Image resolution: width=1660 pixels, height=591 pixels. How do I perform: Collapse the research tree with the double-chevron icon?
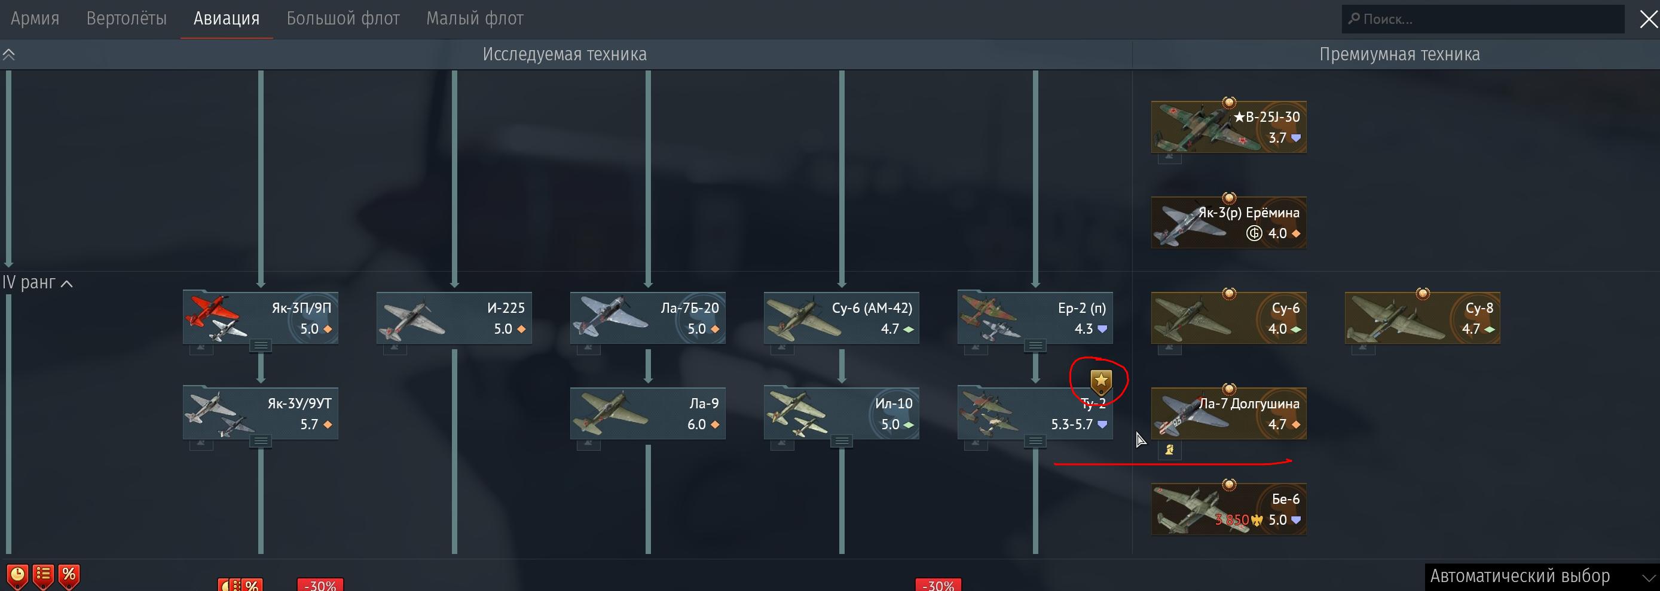click(9, 55)
